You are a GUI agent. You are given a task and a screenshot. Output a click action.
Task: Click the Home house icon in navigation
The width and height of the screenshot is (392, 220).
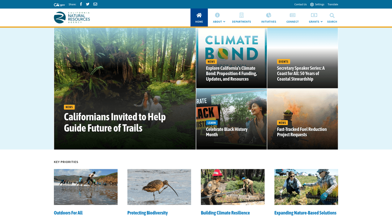199,15
